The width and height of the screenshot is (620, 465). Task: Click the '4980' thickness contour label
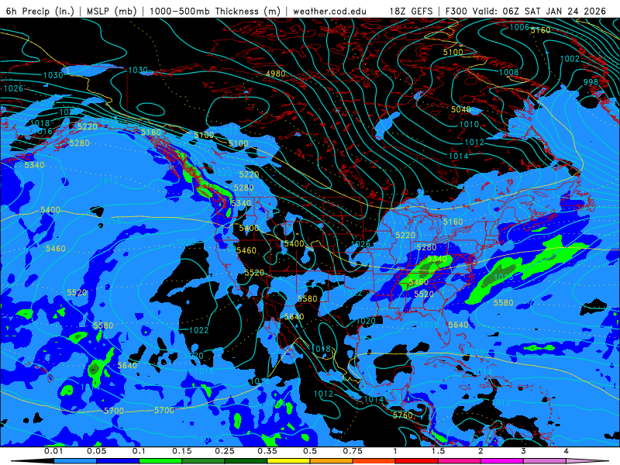coord(276,74)
